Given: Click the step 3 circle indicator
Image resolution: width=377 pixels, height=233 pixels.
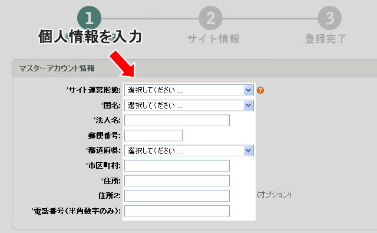Looking at the screenshot, I should [x=330, y=18].
